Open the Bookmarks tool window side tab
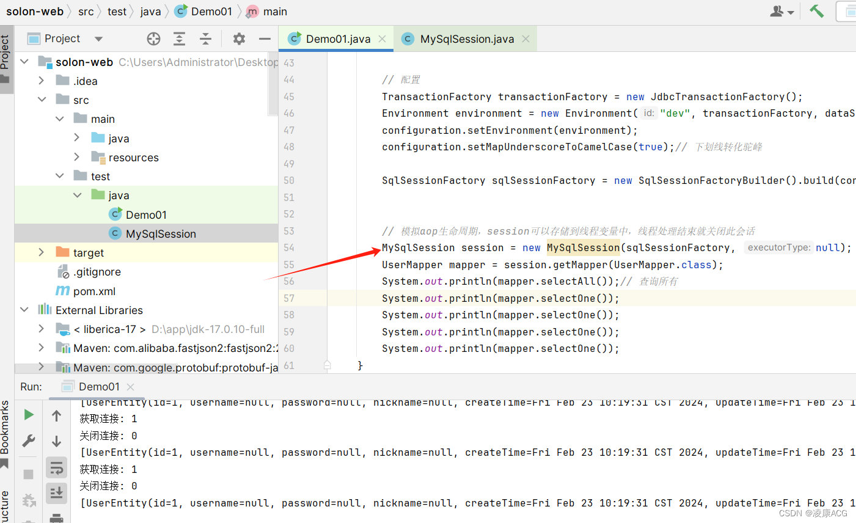The width and height of the screenshot is (856, 523). [5, 434]
